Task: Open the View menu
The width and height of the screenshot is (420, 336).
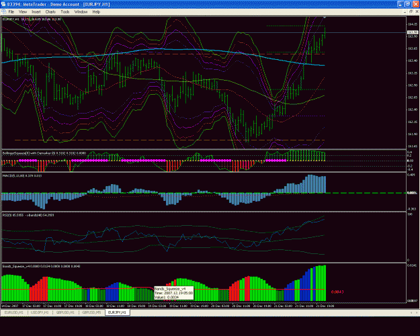Action: click(23, 12)
